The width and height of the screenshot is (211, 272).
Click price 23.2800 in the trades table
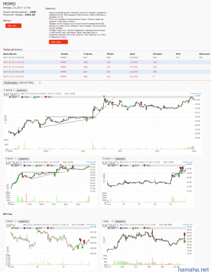134,67
